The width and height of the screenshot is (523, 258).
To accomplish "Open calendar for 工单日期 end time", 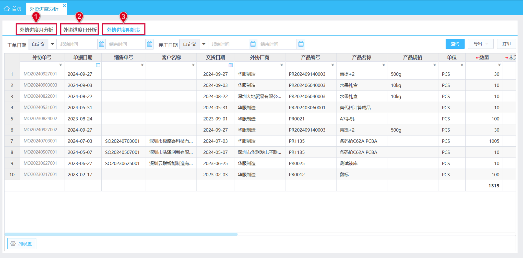I will tap(150, 44).
